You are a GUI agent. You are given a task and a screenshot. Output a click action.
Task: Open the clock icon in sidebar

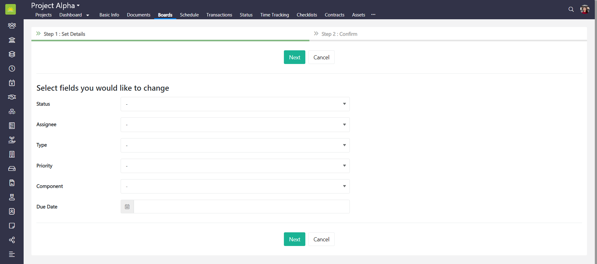pyautogui.click(x=12, y=68)
